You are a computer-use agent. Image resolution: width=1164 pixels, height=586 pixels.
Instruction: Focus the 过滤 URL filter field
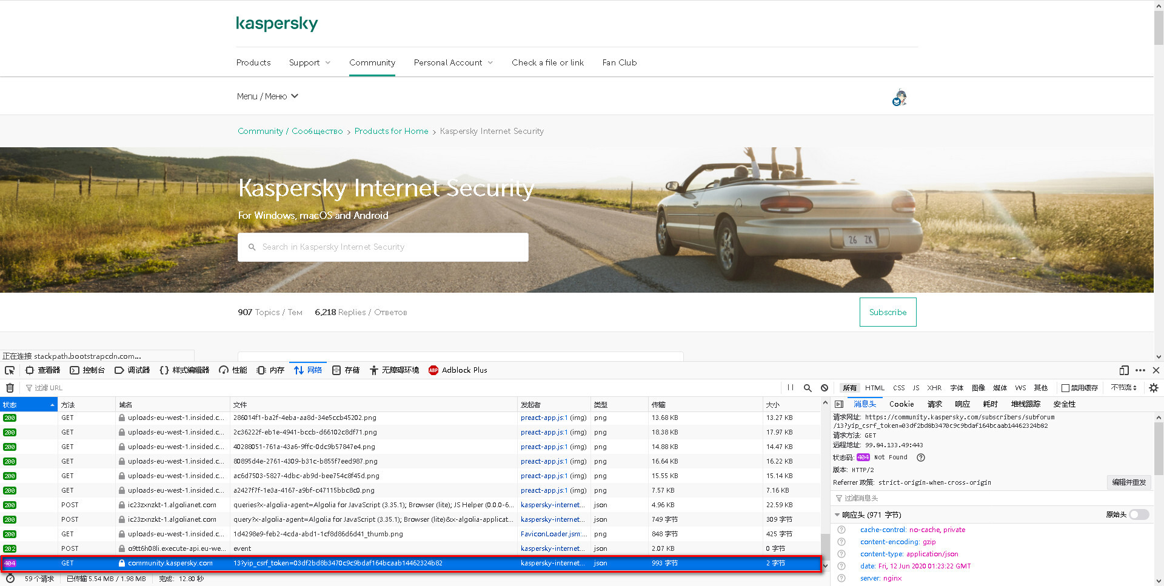(x=400, y=388)
